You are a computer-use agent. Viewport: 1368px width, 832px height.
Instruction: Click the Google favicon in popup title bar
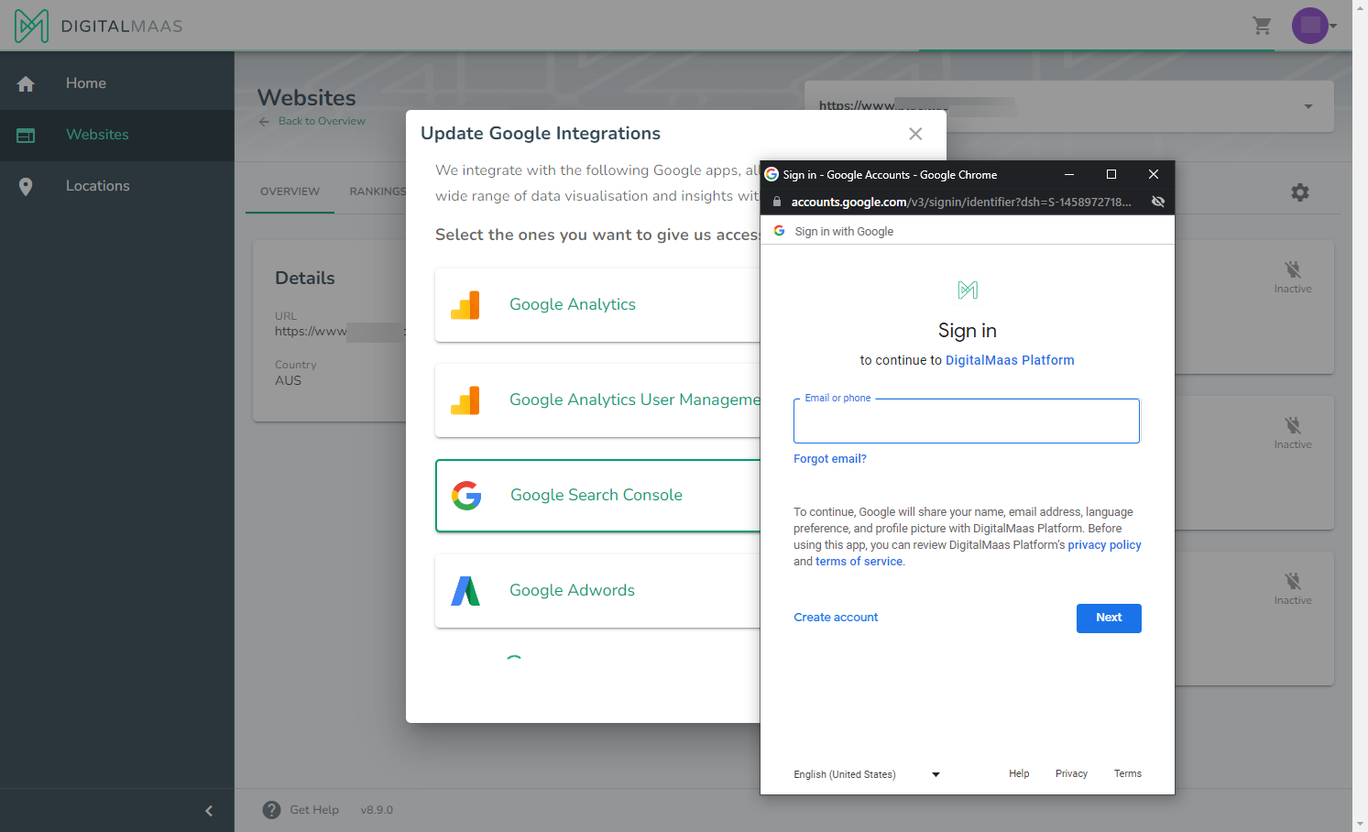click(x=772, y=175)
